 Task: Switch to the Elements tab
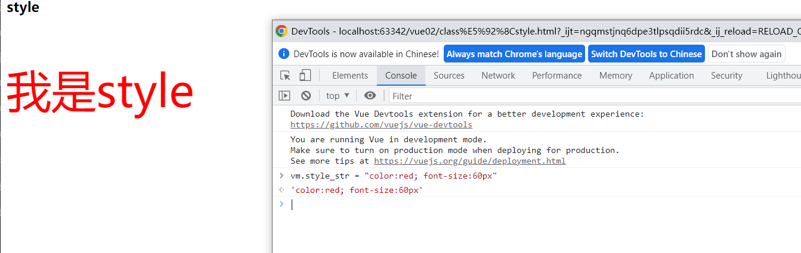350,76
